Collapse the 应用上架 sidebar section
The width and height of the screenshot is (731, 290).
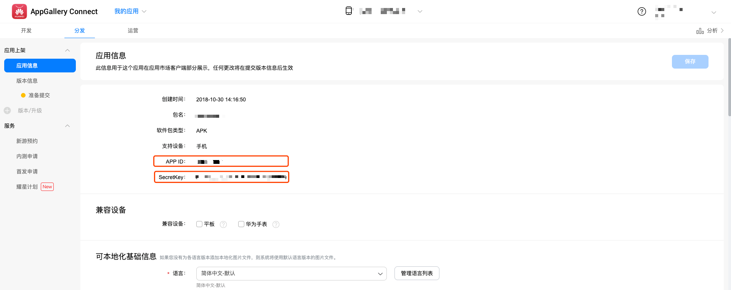pyautogui.click(x=67, y=50)
